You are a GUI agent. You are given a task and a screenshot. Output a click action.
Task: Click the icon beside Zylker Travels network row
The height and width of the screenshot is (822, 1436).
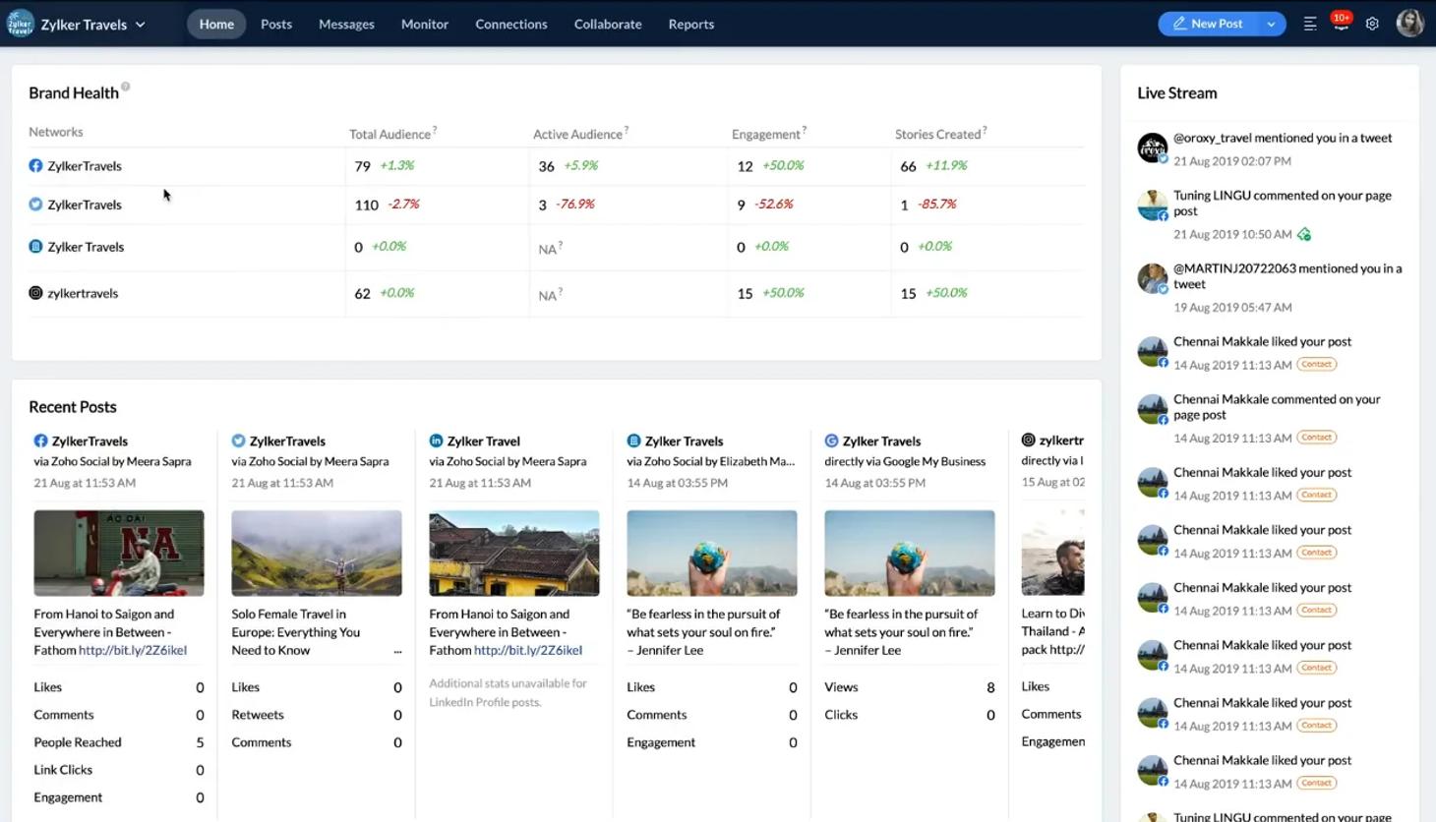(35, 246)
